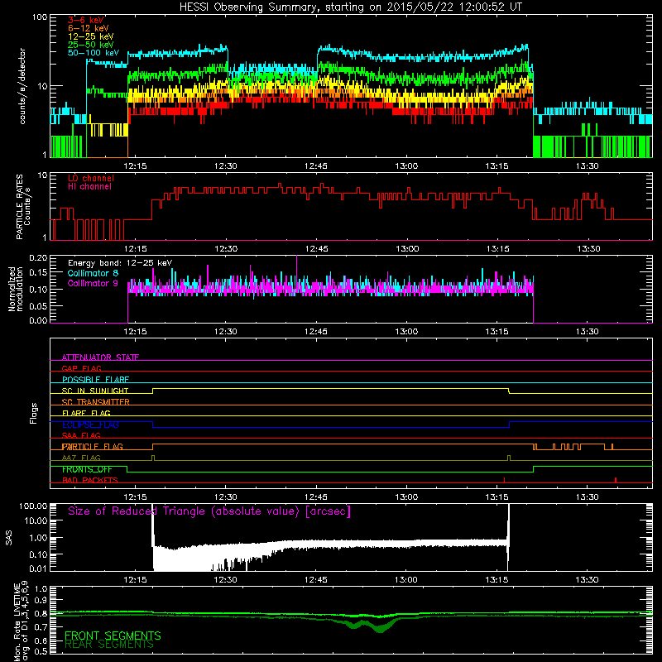Click the FRONTS OFF flag label
Screen dimensions: 662x662
tap(87, 469)
